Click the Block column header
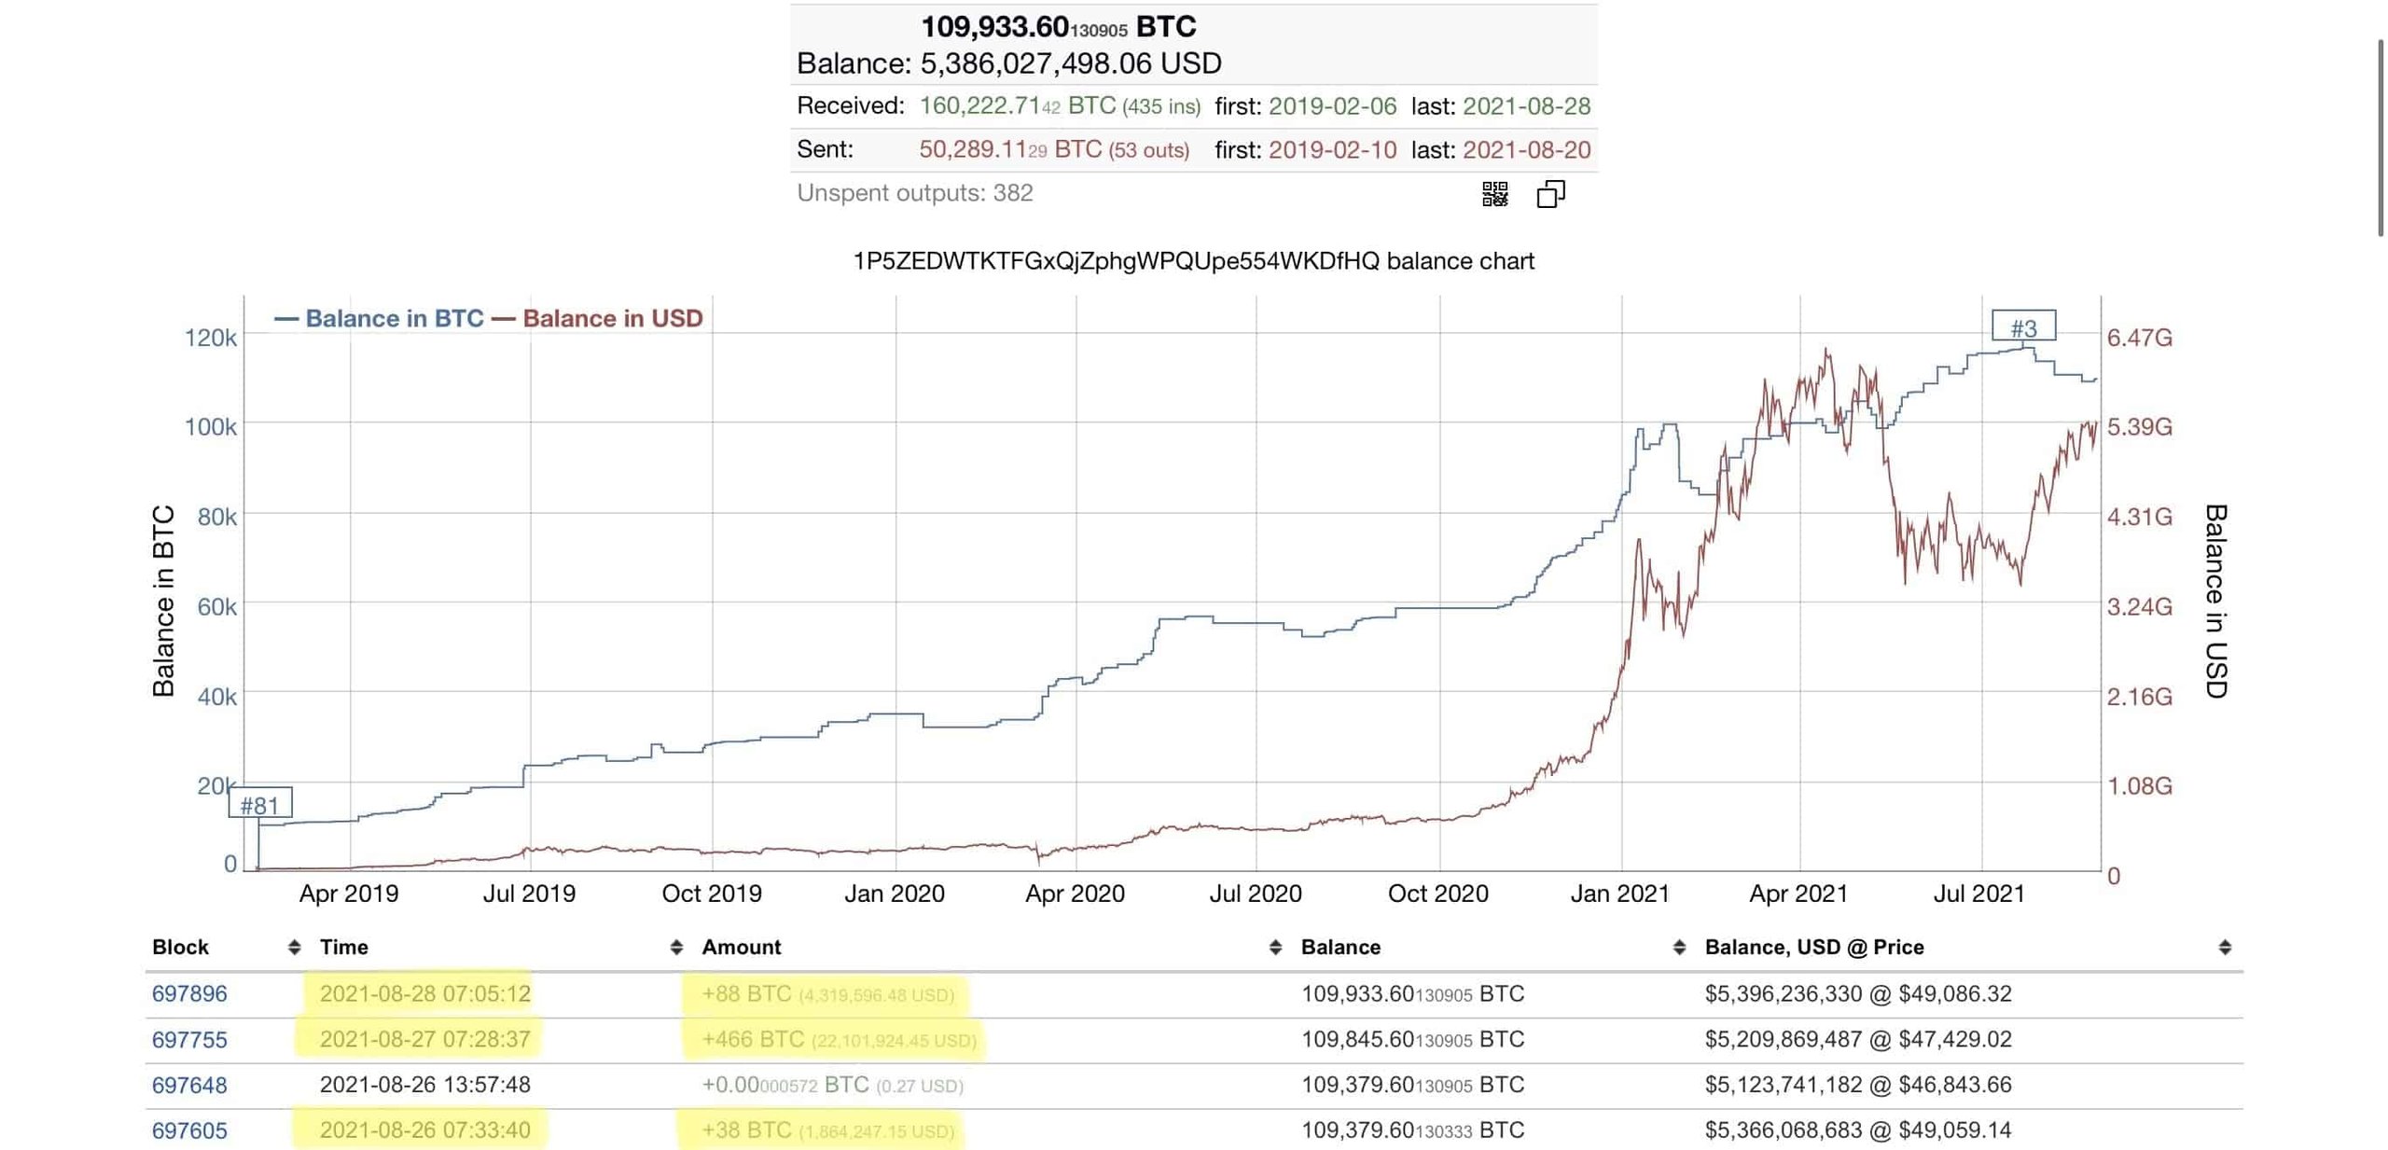This screenshot has height=1150, width=2388. pos(180,948)
